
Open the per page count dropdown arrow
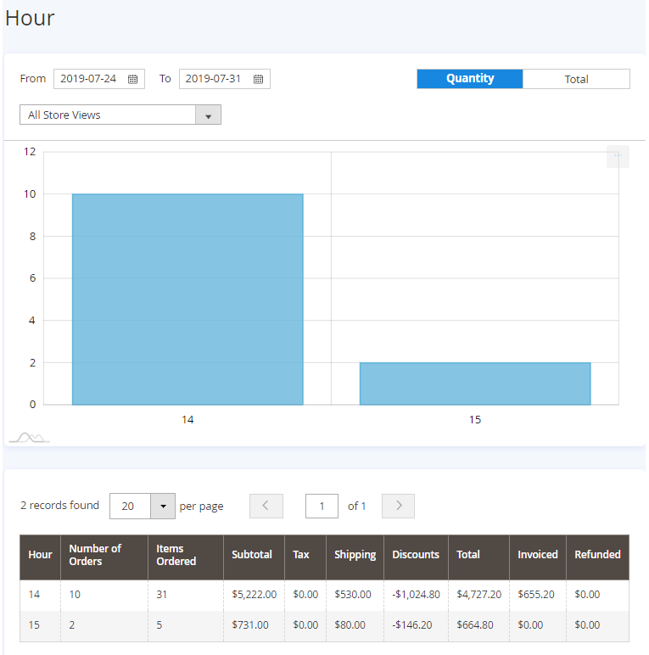(x=163, y=506)
